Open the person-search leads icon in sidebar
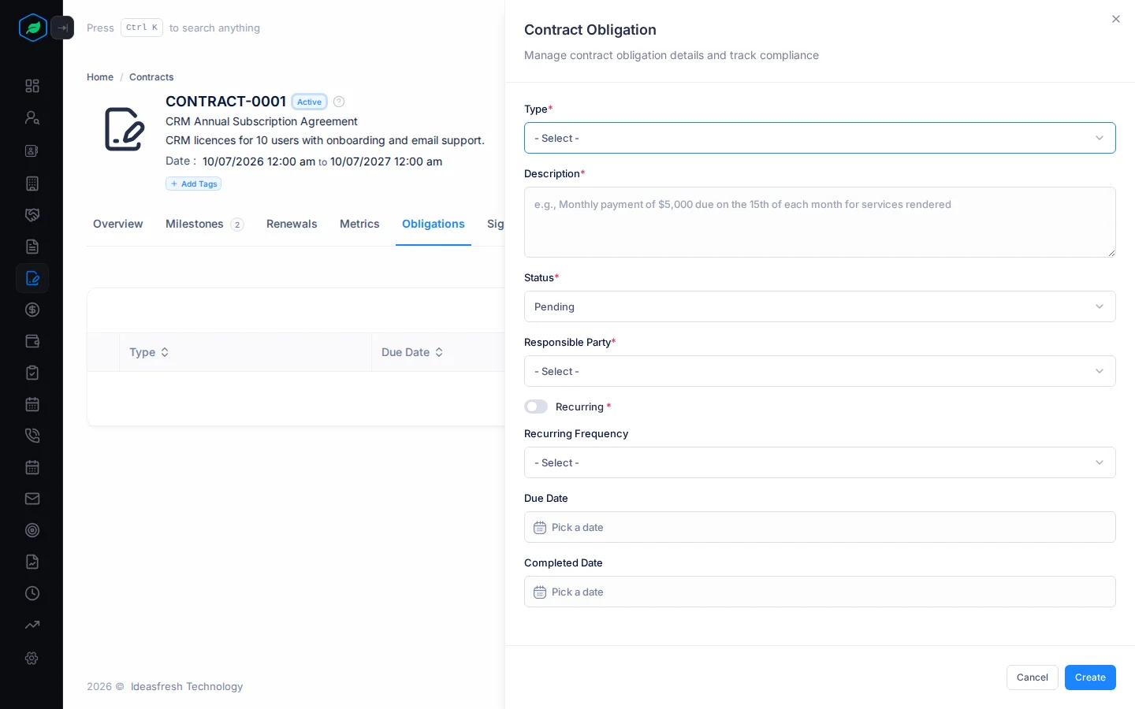Viewport: 1135px width, 709px height. point(32,117)
